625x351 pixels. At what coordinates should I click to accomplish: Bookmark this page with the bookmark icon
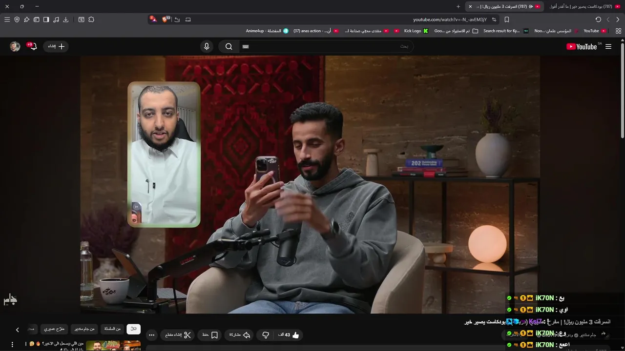click(x=507, y=19)
